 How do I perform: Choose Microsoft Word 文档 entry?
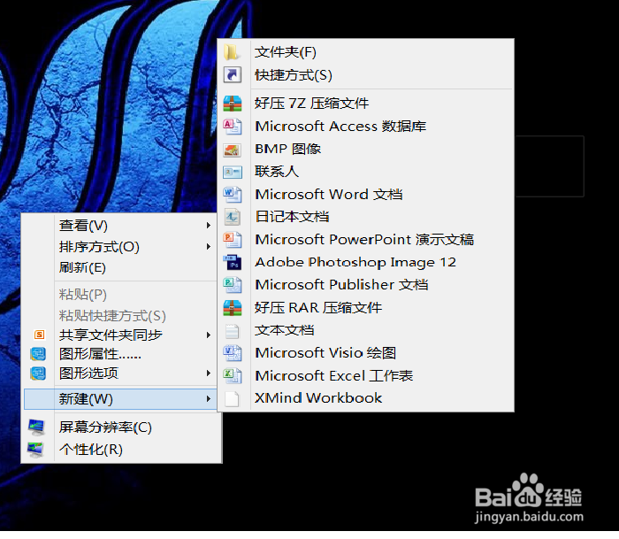(x=366, y=195)
